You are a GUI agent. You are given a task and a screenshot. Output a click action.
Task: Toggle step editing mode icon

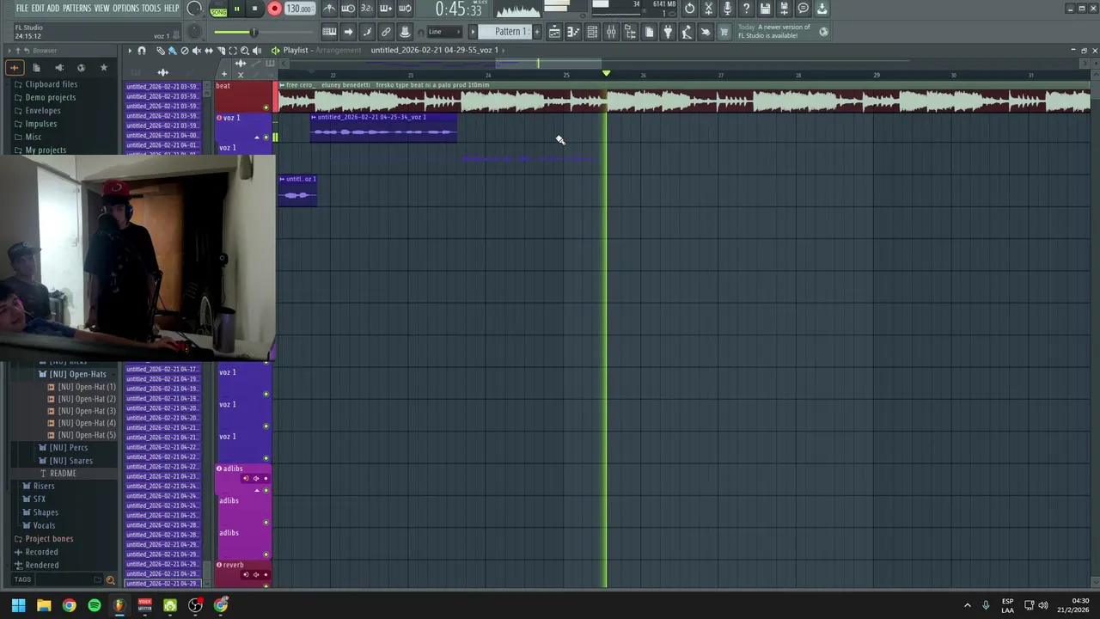(x=367, y=32)
